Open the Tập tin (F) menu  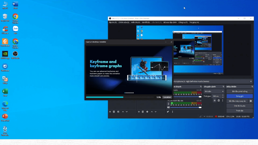(113, 22)
